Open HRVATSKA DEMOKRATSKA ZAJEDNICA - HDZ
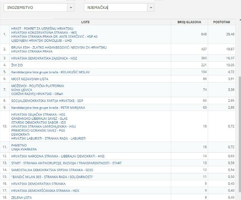 pyautogui.click(x=44, y=58)
